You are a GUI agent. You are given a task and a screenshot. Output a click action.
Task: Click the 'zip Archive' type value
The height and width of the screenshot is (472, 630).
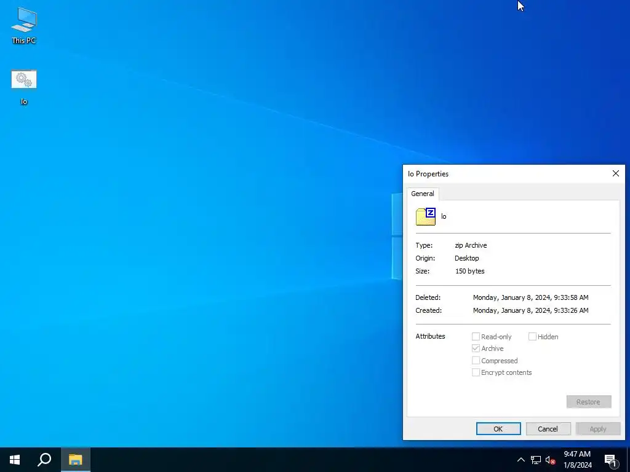pyautogui.click(x=471, y=245)
